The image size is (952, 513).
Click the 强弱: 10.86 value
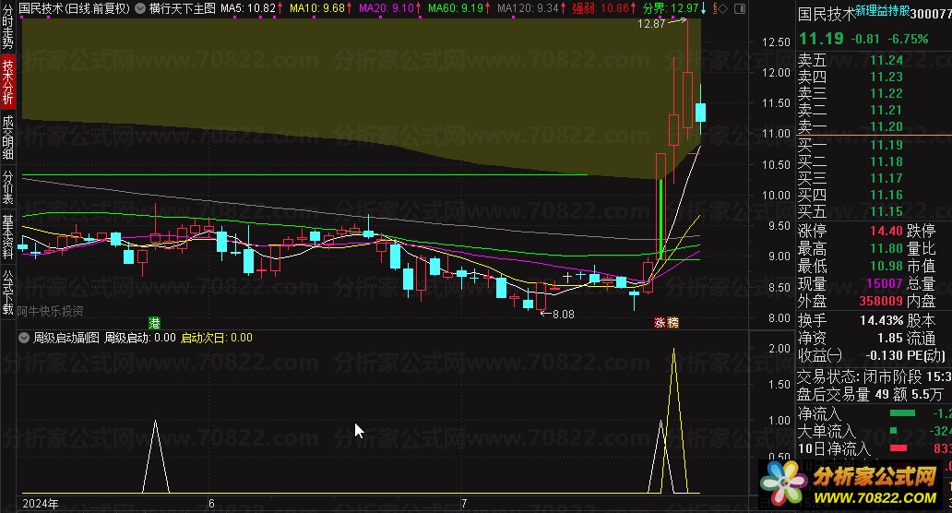point(601,8)
